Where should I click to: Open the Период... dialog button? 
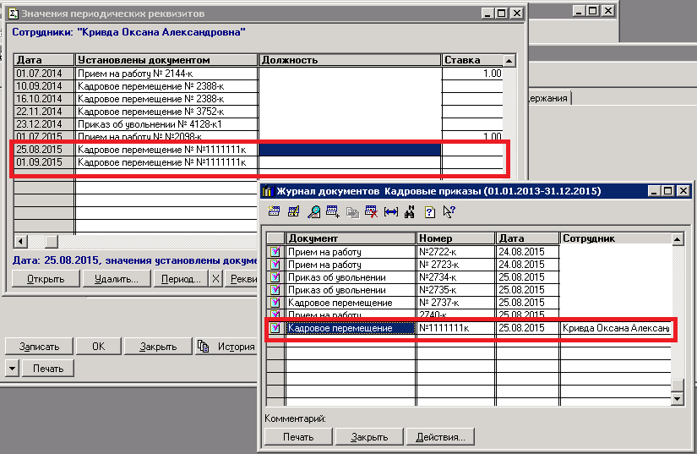pos(181,279)
